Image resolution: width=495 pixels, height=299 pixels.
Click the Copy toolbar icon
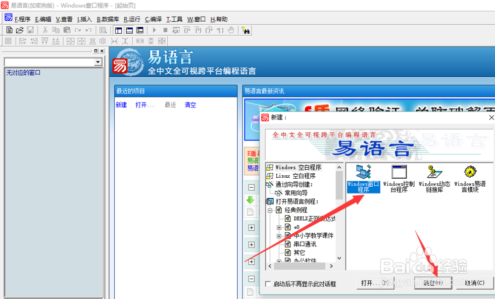(x=56, y=30)
